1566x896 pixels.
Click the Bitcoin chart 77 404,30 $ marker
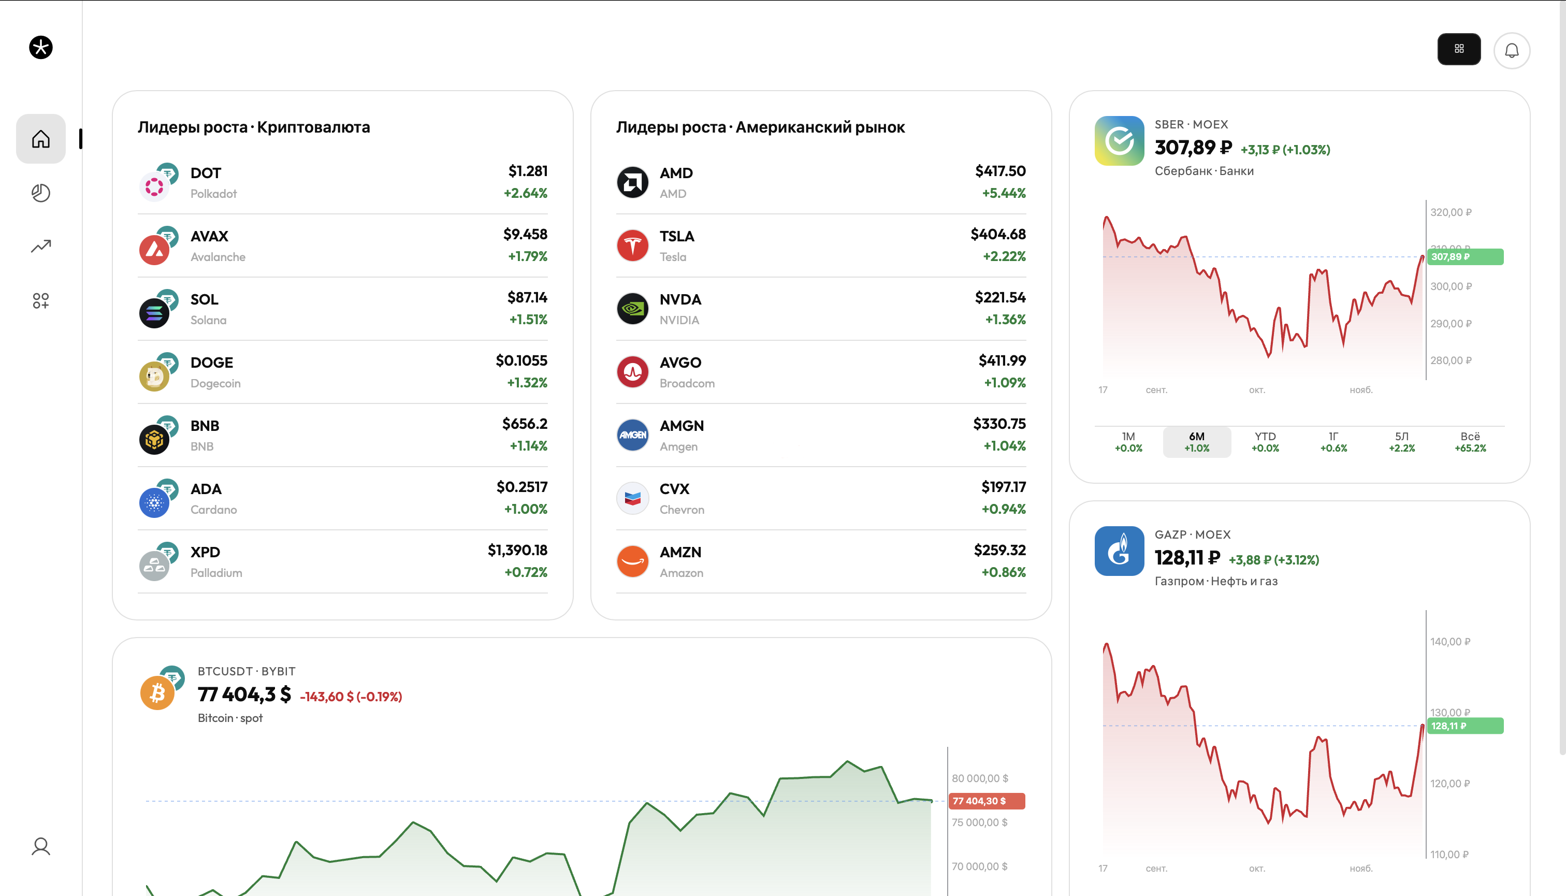click(x=987, y=801)
